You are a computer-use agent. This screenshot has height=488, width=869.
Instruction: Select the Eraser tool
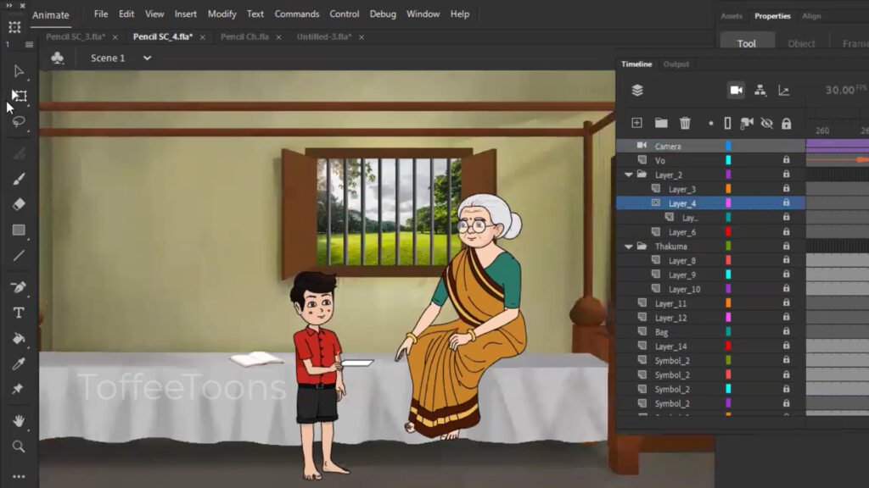(x=19, y=204)
